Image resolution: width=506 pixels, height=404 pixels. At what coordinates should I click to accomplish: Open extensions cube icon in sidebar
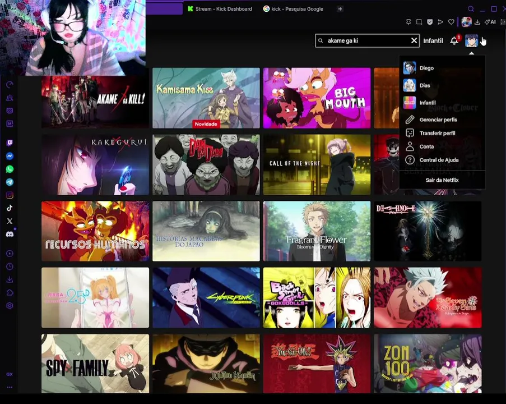pyautogui.click(x=10, y=293)
